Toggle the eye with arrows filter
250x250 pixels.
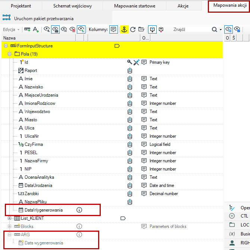81,29
